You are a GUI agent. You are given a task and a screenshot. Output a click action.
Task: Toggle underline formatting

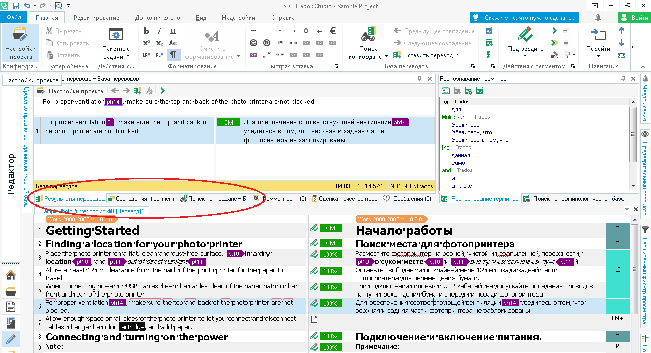tap(173, 31)
